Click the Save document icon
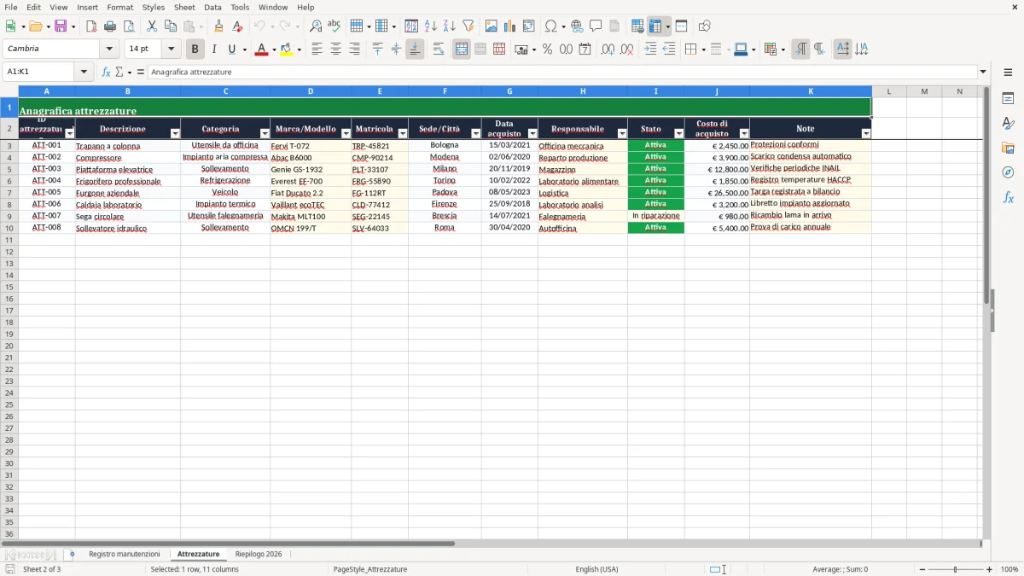The height and width of the screenshot is (576, 1024). pos(61,26)
